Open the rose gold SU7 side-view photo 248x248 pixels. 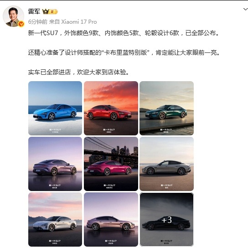point(111,220)
